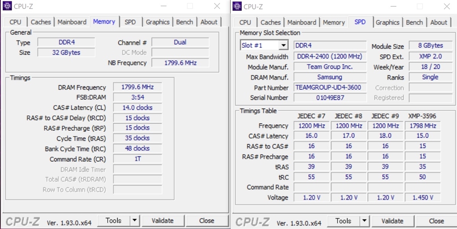Image resolution: width=457 pixels, height=229 pixels.
Task: Click JEDEC #9 CAS# Latency 18.0
Action: [385, 136]
